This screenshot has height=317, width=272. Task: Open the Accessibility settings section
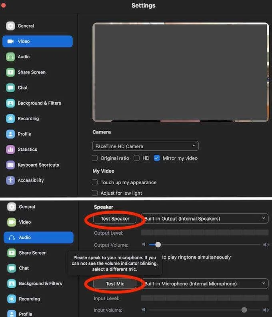(25, 180)
